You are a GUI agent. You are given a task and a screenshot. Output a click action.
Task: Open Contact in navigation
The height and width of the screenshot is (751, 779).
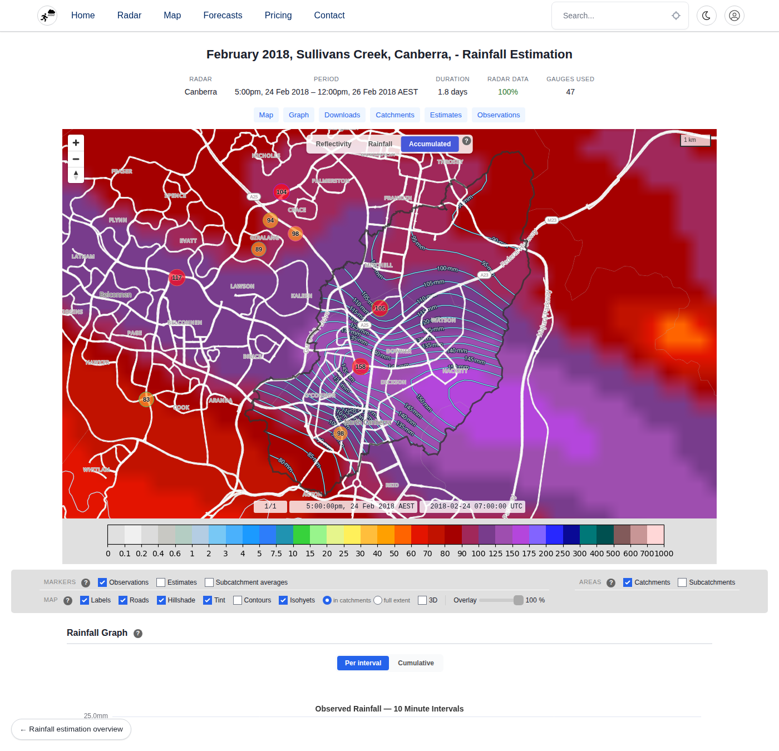tap(329, 16)
